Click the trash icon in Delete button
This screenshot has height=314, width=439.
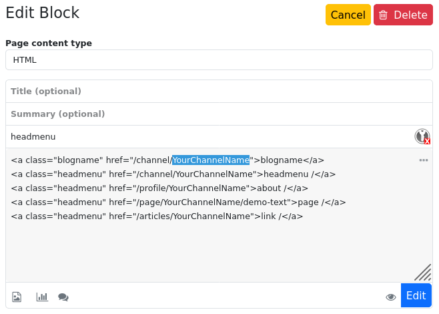point(384,15)
